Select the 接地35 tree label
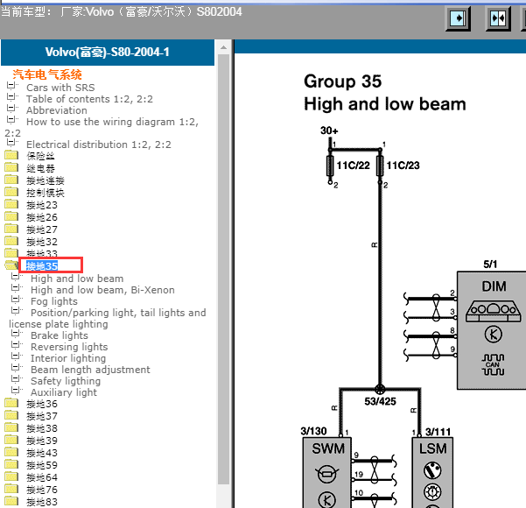The height and width of the screenshot is (508, 526). 42,266
